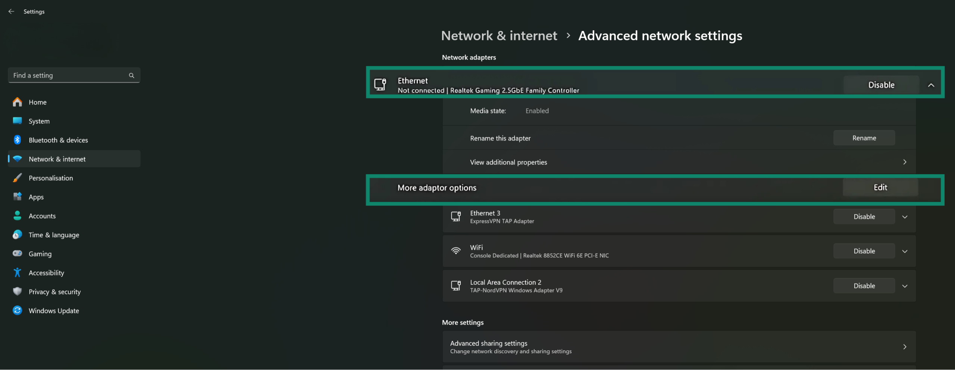
Task: Open Advanced sharing settings chevron
Action: pyautogui.click(x=905, y=347)
